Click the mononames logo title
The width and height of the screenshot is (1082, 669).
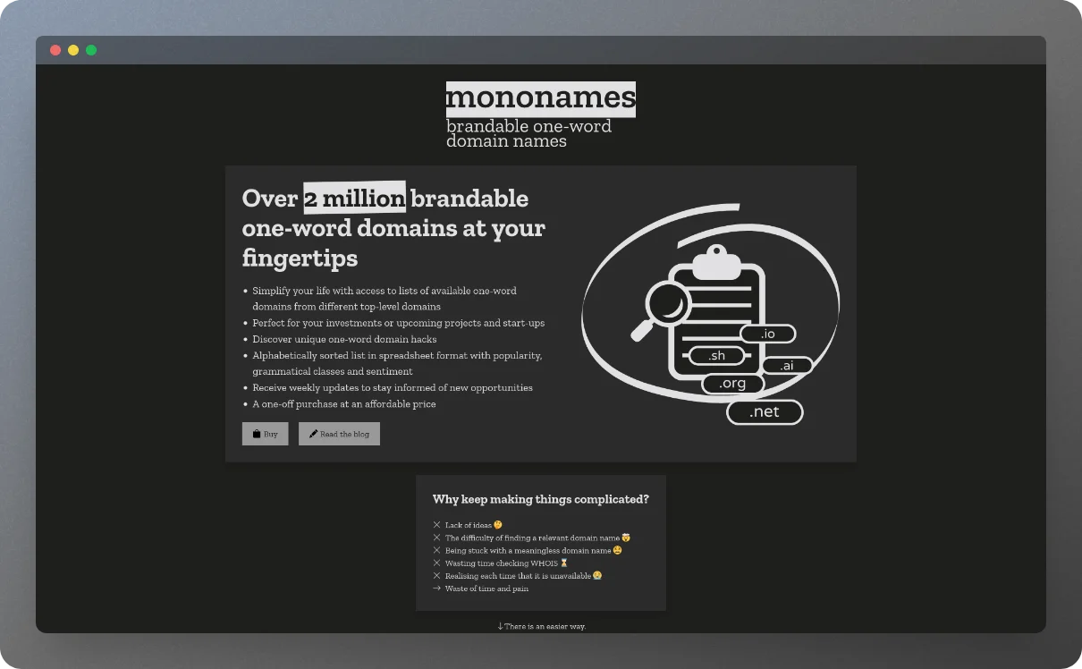point(541,98)
